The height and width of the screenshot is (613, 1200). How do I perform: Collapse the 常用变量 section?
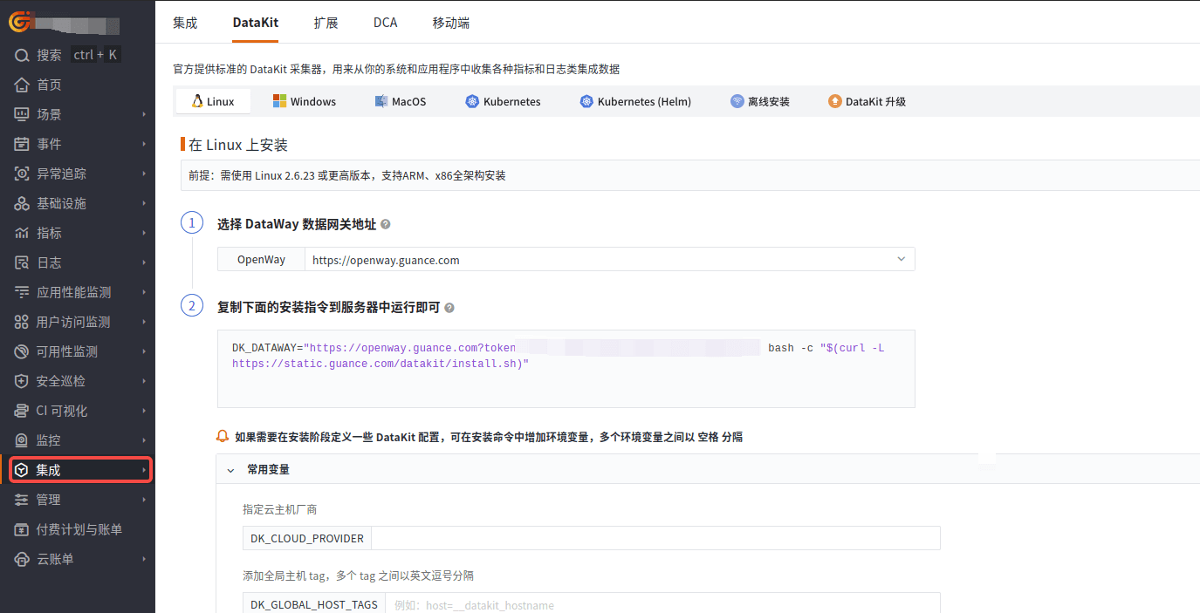click(230, 468)
